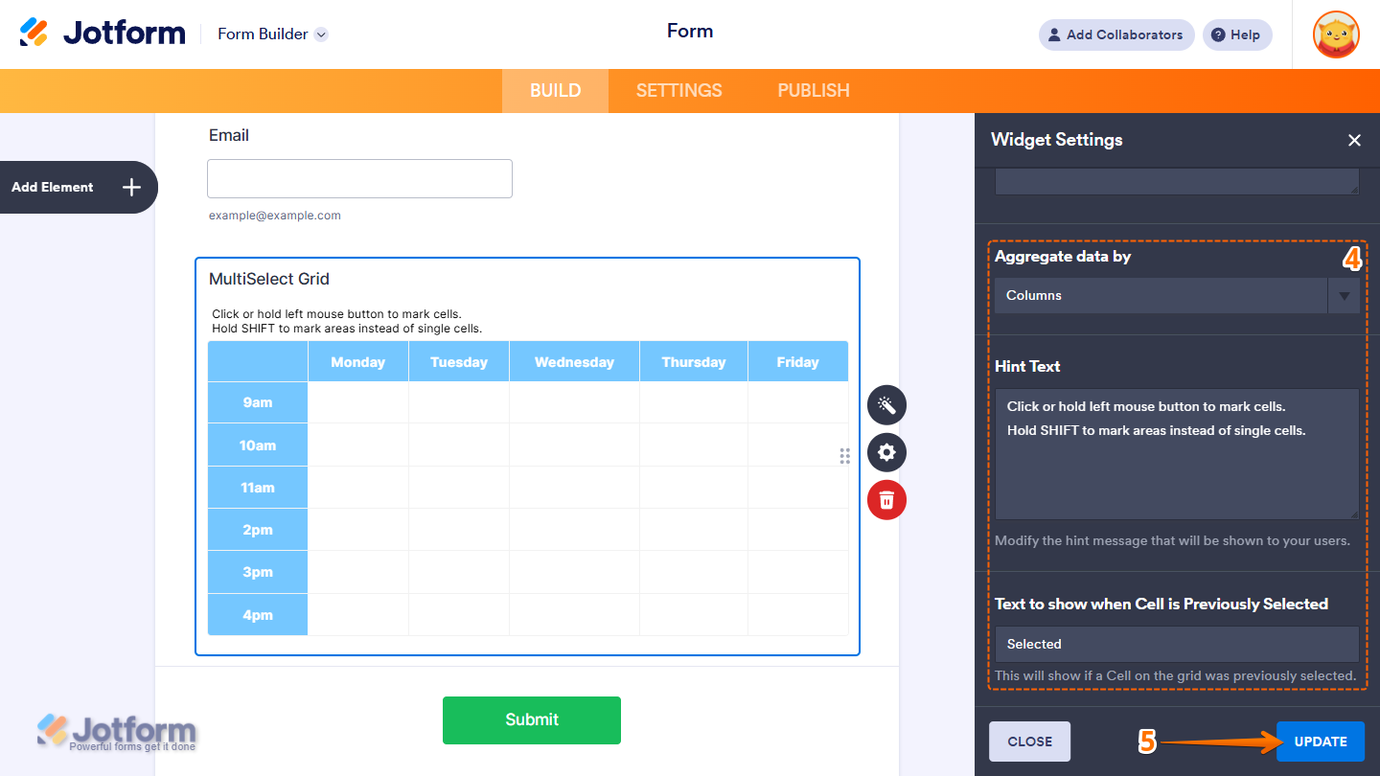1380x776 pixels.
Task: Mark the Monday 9am grid cell
Action: pyautogui.click(x=357, y=402)
